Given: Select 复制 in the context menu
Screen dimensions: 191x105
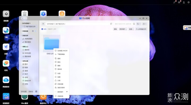Looking at the screenshot, I should pyautogui.click(x=61, y=59).
